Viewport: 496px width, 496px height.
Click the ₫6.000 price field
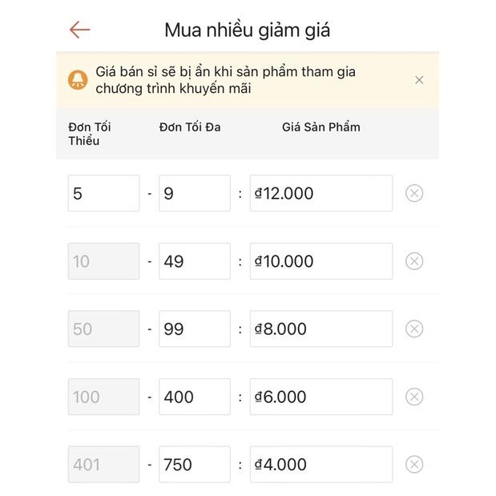tap(321, 397)
